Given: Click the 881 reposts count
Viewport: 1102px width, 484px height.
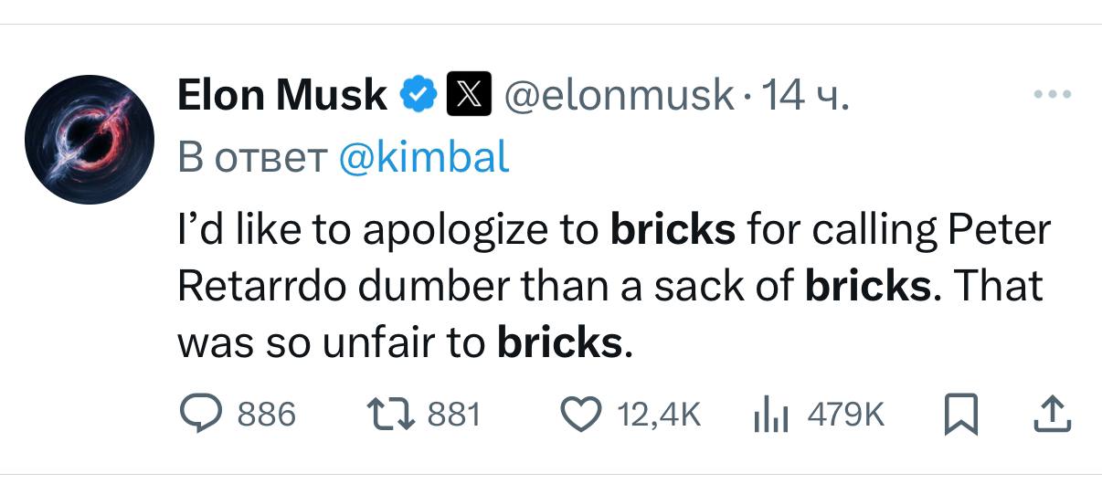Looking at the screenshot, I should pyautogui.click(x=453, y=416).
